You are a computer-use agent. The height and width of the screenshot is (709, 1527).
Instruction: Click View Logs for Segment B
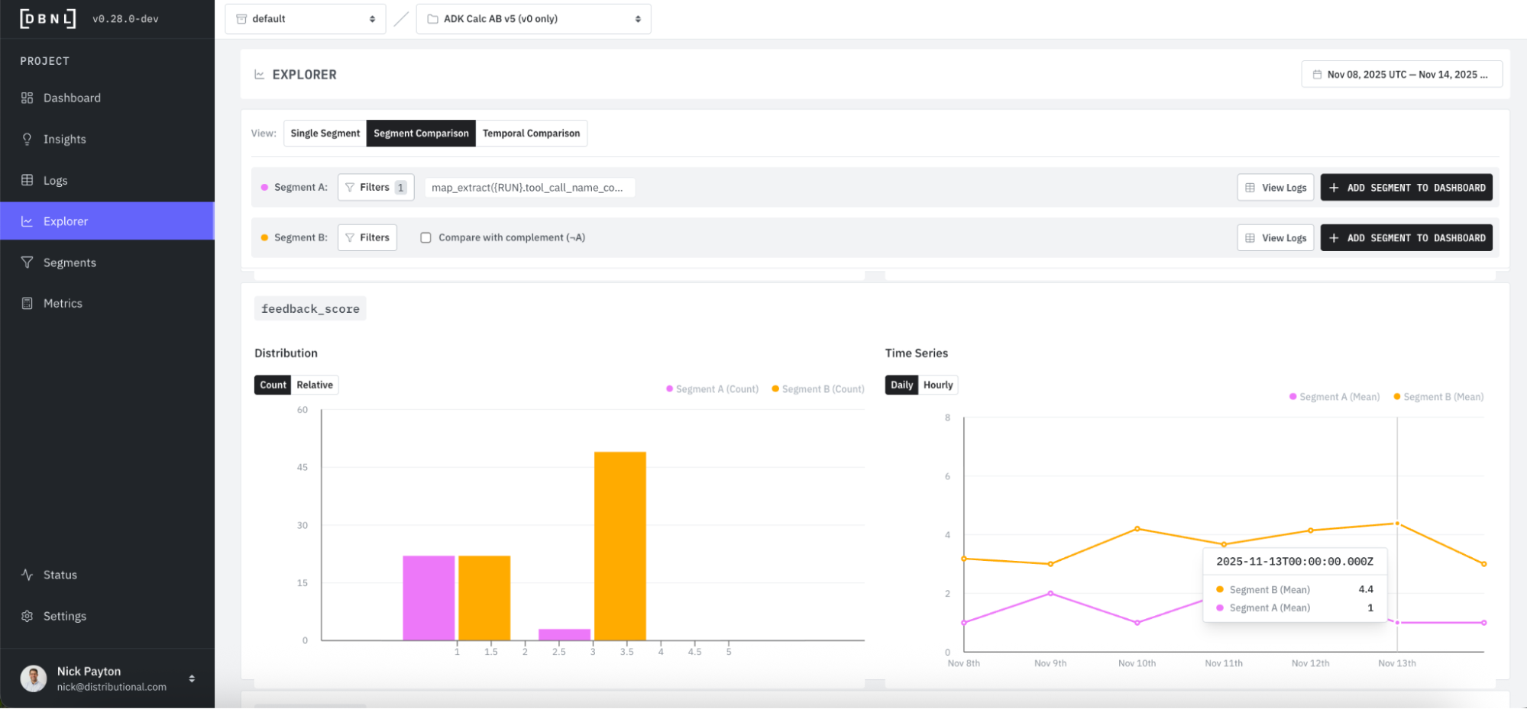tap(1275, 238)
